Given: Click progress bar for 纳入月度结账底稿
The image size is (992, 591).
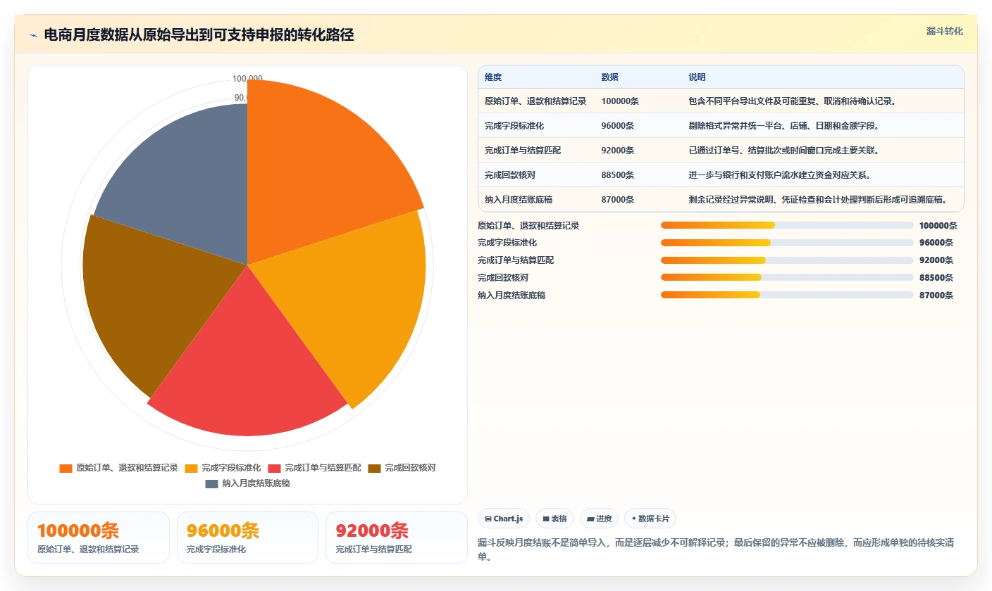Looking at the screenshot, I should [x=787, y=295].
